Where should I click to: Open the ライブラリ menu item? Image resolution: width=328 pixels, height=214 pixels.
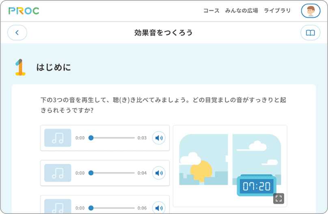tap(277, 11)
